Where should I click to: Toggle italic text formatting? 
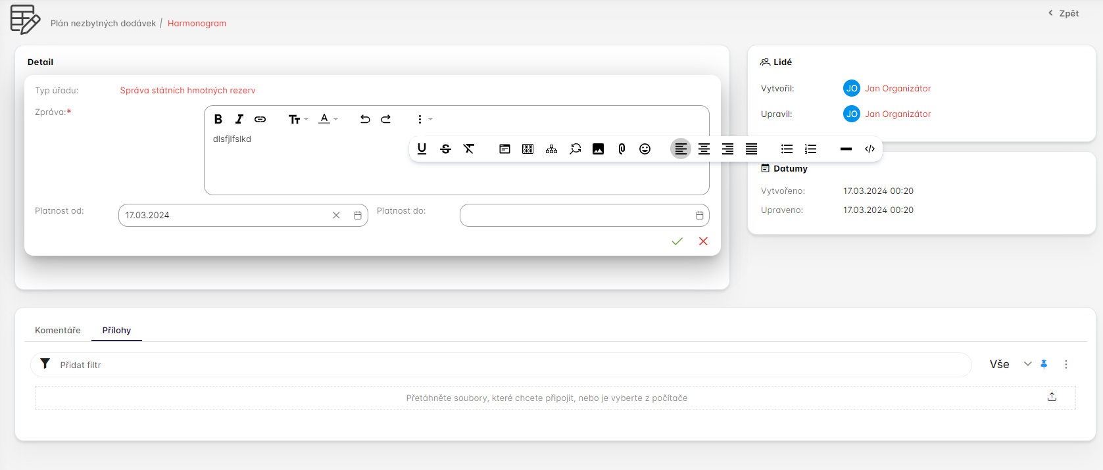click(239, 119)
